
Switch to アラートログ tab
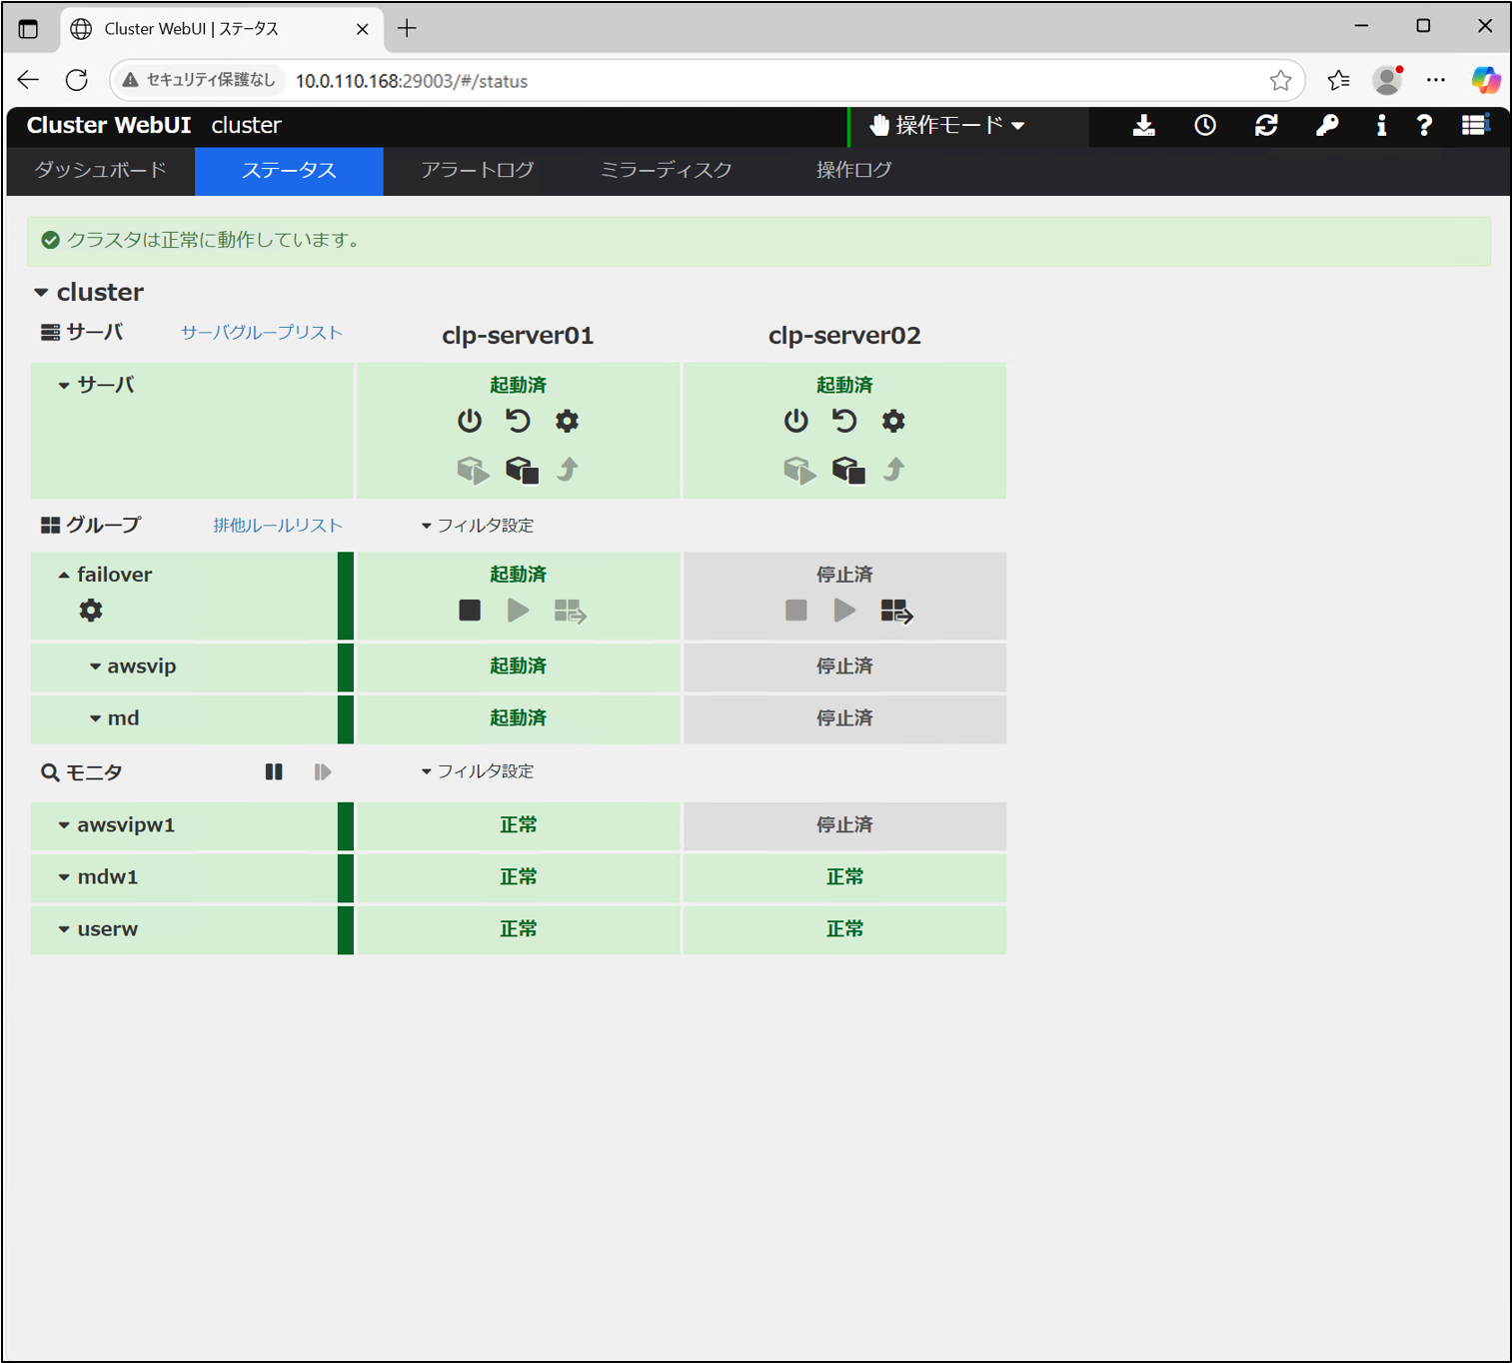pos(477,170)
